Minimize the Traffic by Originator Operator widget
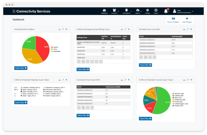The height and width of the screenshot is (135, 207). pos(59,80)
